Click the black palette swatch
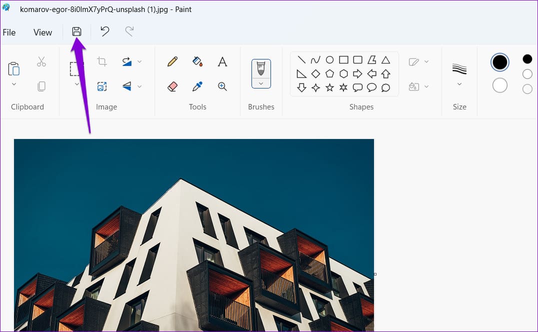Screen dimensions: 538x332 coord(527,59)
